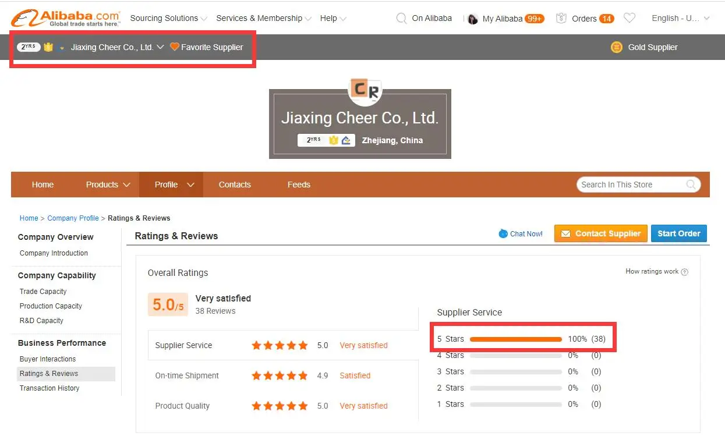Click the 99+ notification badge
725x436 pixels.
pos(534,19)
